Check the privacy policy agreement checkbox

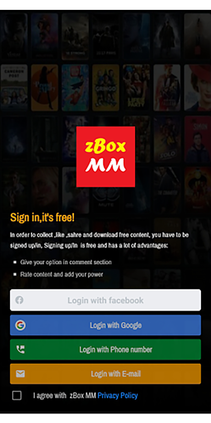point(16,395)
